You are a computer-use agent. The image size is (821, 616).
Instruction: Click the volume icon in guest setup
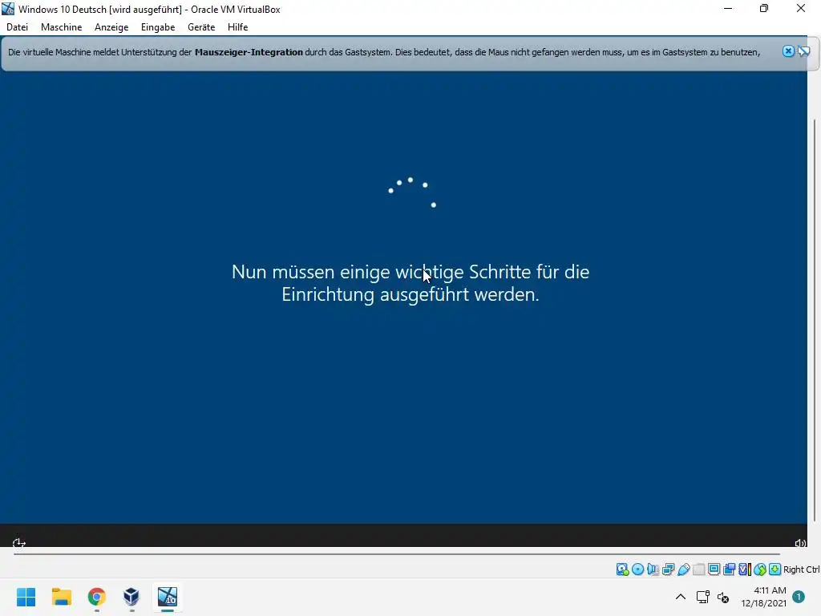[x=800, y=543]
